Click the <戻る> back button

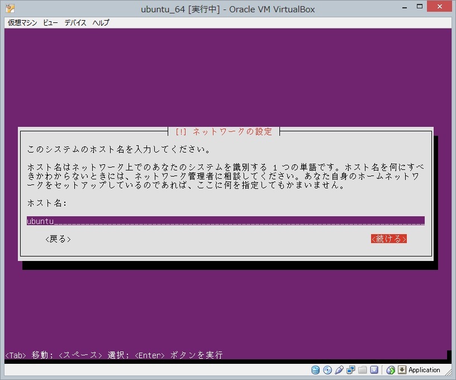tap(58, 239)
